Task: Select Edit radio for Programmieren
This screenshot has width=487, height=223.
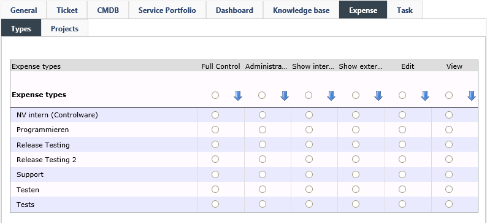Action: (x=402, y=130)
